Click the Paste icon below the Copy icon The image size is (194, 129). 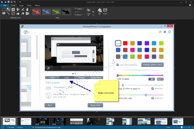coord(93,15)
